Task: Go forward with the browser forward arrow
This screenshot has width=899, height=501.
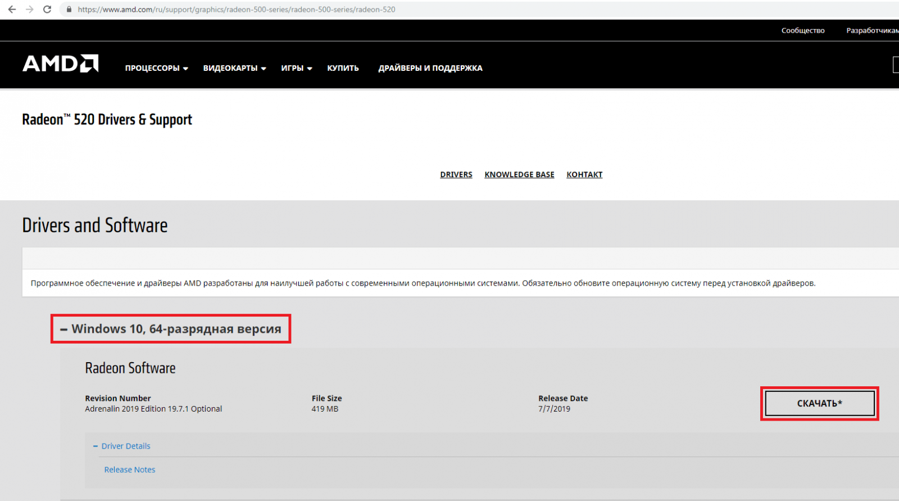Action: pos(30,10)
